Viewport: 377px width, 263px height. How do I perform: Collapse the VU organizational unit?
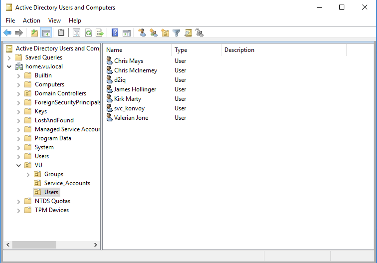(x=18, y=165)
